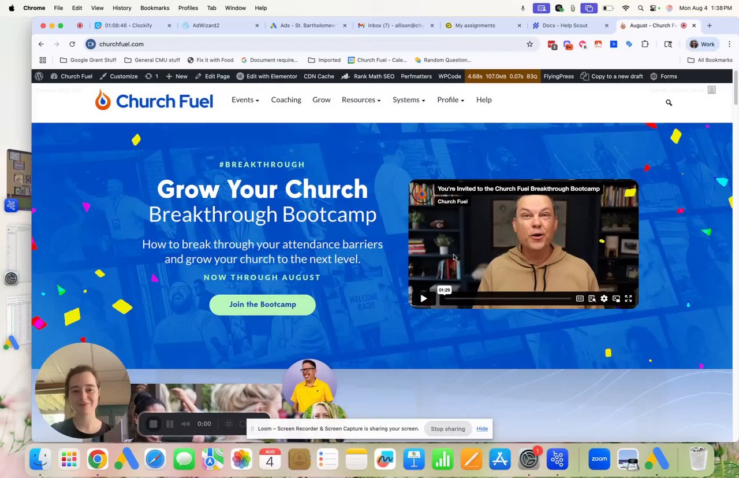Go back with Chrome's back arrow
The image size is (739, 478).
(x=41, y=44)
